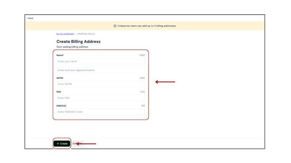The image size is (291, 163).
Task: Select the Enter PAN input field
Action: [101, 98]
